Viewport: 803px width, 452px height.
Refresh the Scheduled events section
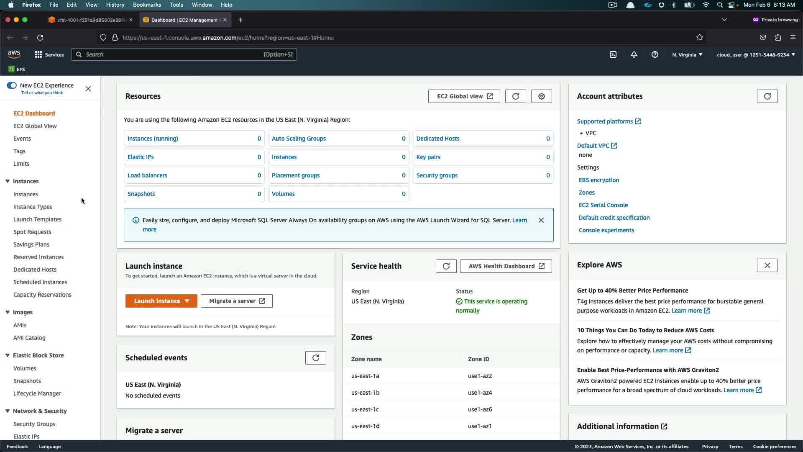pos(315,358)
